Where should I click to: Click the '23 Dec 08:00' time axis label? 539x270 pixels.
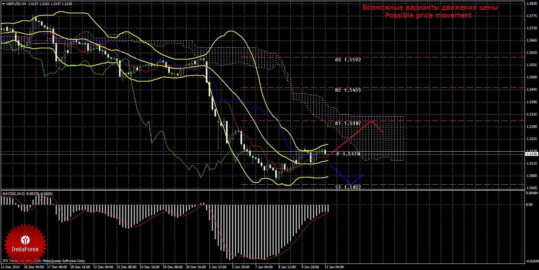126,267
